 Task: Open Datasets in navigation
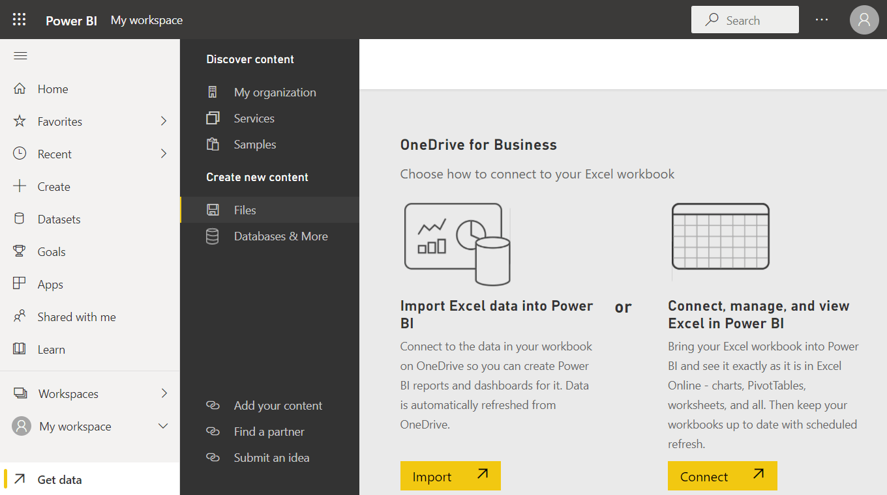(x=90, y=219)
